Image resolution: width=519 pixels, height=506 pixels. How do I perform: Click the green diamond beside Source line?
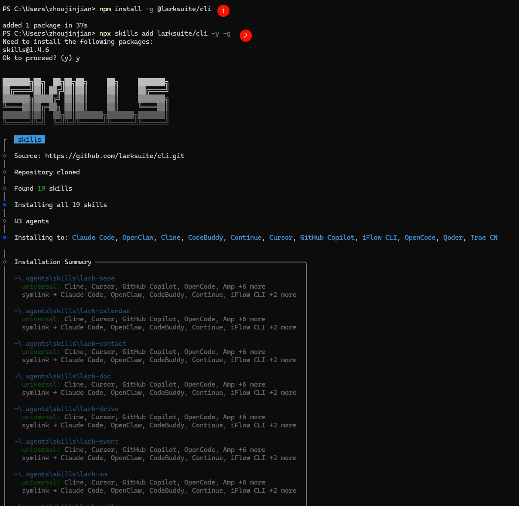[5, 155]
